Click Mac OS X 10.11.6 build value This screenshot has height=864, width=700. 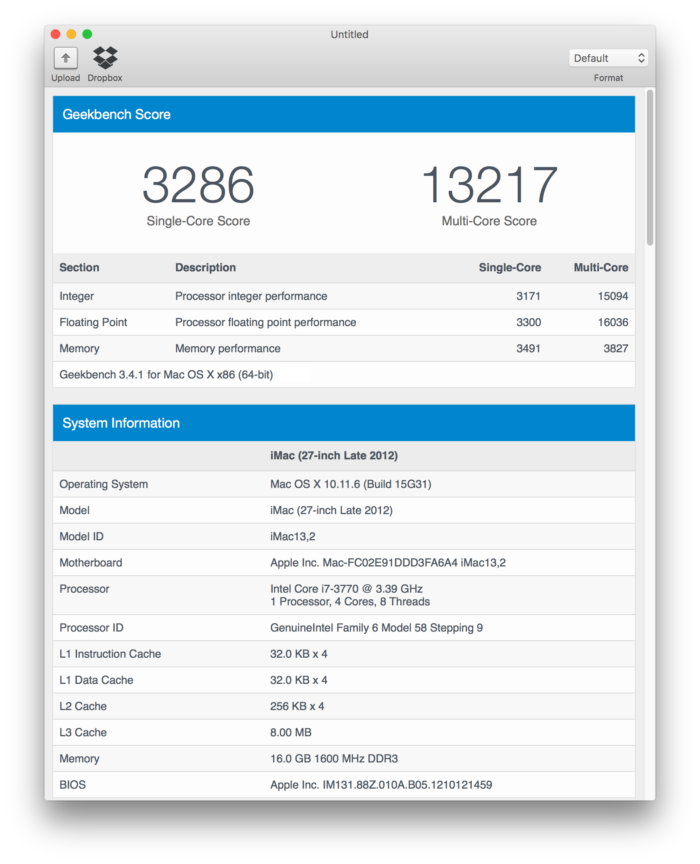(x=351, y=484)
